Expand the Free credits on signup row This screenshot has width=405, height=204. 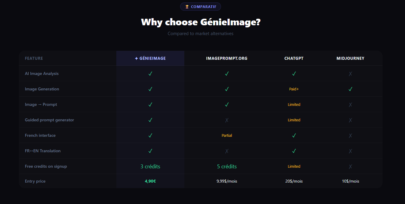click(46, 166)
